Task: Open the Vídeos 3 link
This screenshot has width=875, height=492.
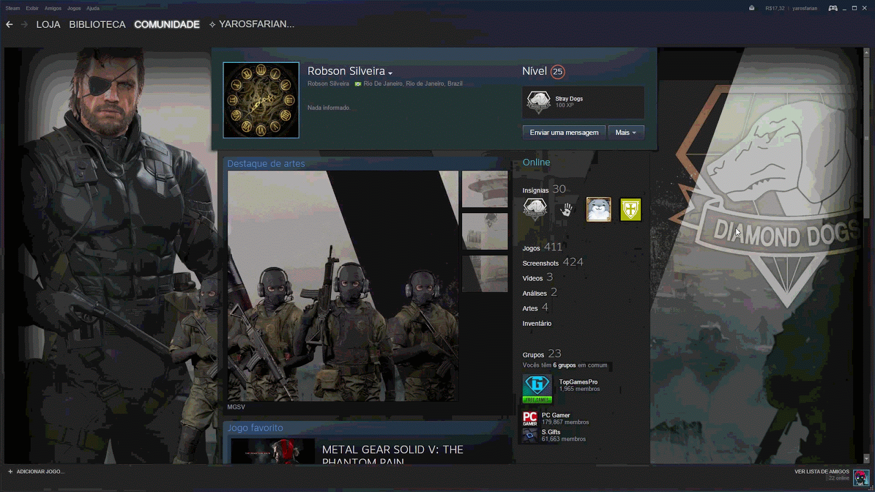Action: (x=538, y=277)
